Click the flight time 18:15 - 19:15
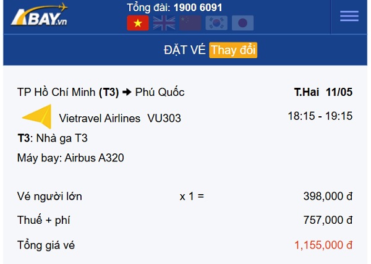This screenshot has width=371, height=264. 320,116
